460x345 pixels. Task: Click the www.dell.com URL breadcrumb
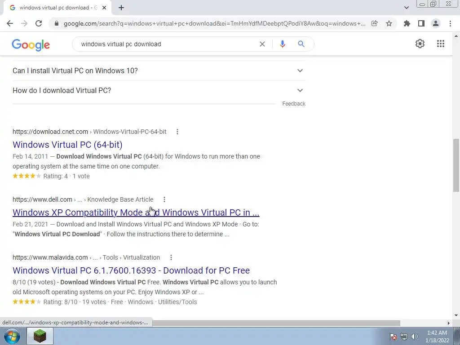[x=83, y=199]
